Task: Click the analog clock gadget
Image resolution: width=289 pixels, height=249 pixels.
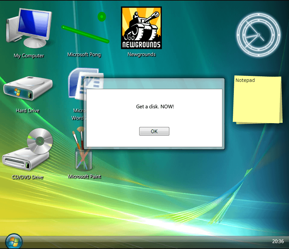Action: point(259,35)
